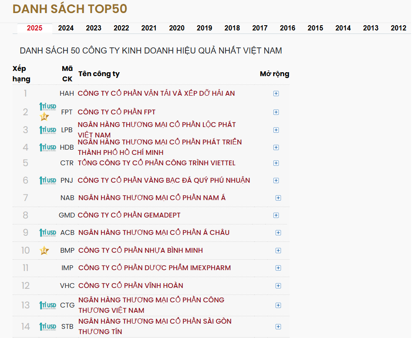This screenshot has height=338, width=418.
Task: Click the 1 tỉ USD badge in CTG row
Action: coord(48,305)
